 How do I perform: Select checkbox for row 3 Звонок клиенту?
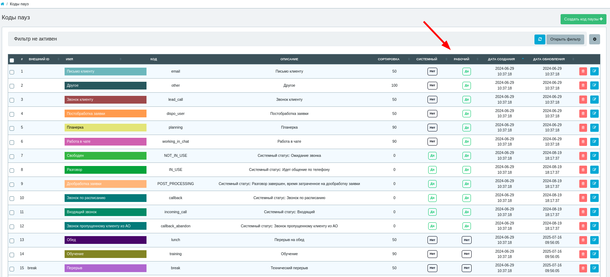pyautogui.click(x=12, y=100)
